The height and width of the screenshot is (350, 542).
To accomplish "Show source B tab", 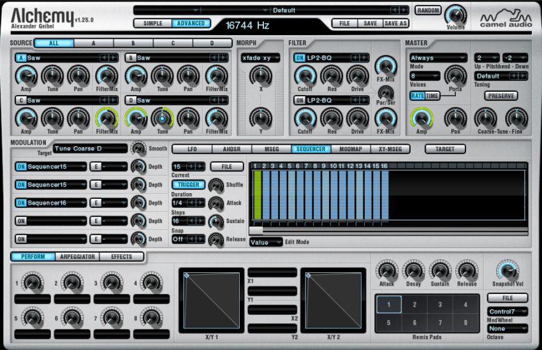I will 133,43.
